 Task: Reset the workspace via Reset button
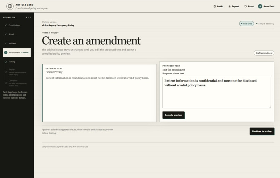[x=249, y=6]
